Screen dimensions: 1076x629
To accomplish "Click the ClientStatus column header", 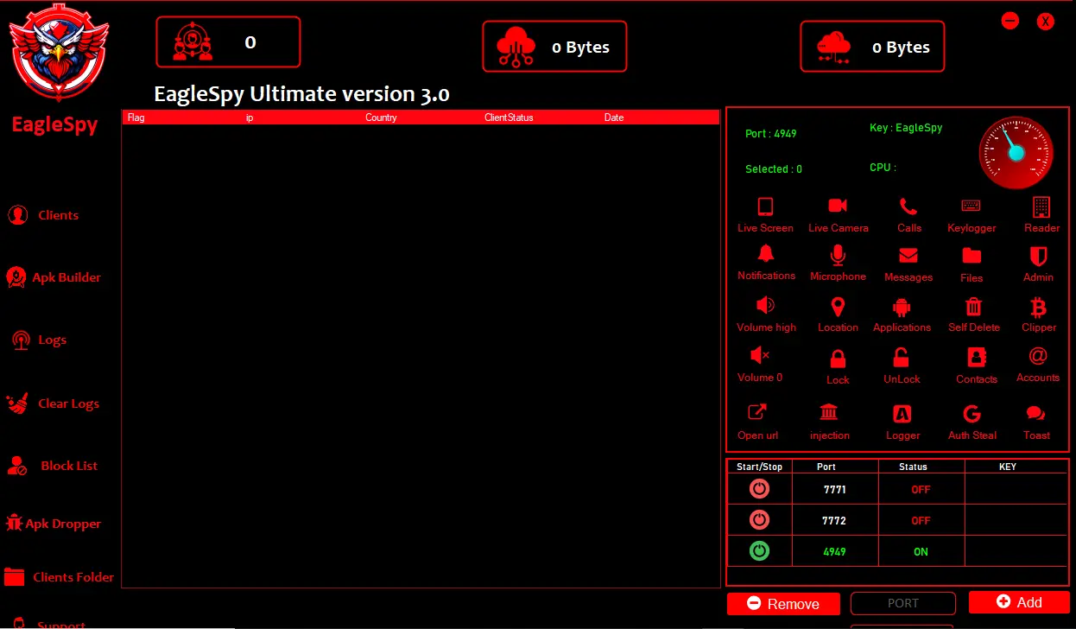I will [509, 118].
